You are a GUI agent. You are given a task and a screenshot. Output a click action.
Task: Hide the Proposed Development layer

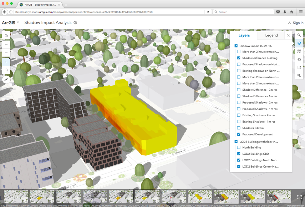239,134
